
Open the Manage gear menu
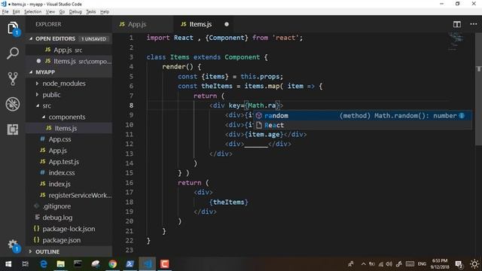[13, 245]
